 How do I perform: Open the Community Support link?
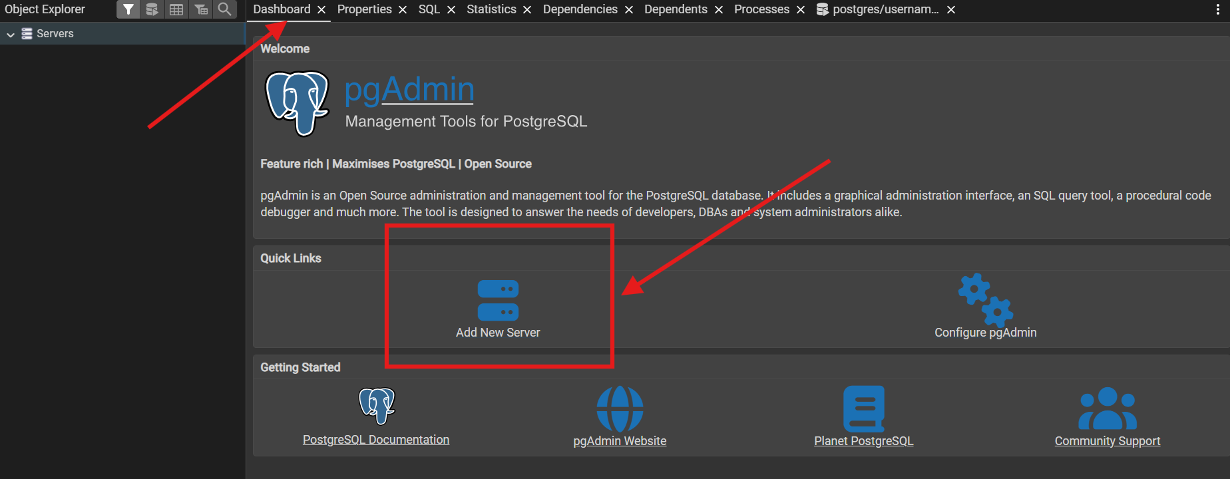coord(1108,441)
